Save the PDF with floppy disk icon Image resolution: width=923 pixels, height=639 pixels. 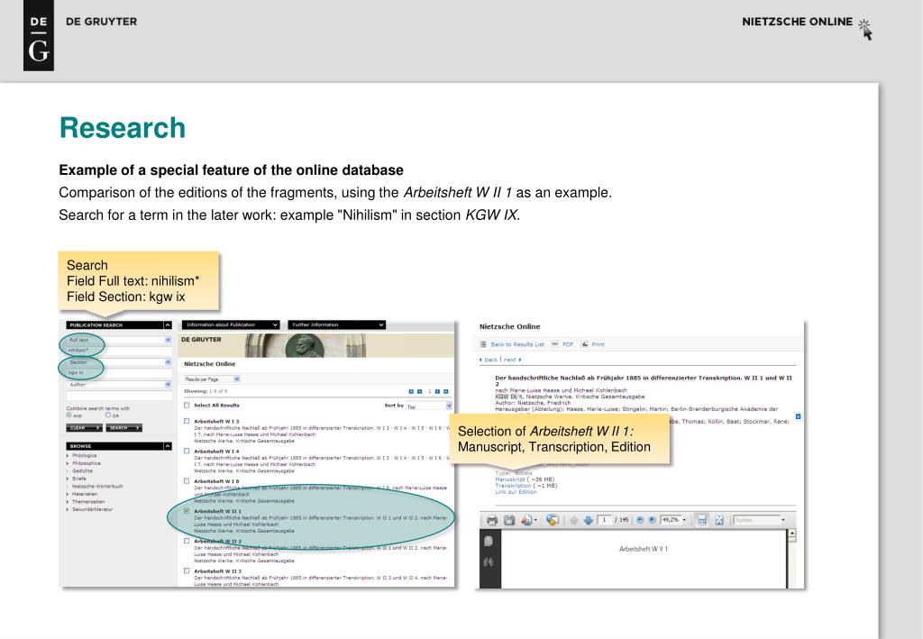click(509, 520)
